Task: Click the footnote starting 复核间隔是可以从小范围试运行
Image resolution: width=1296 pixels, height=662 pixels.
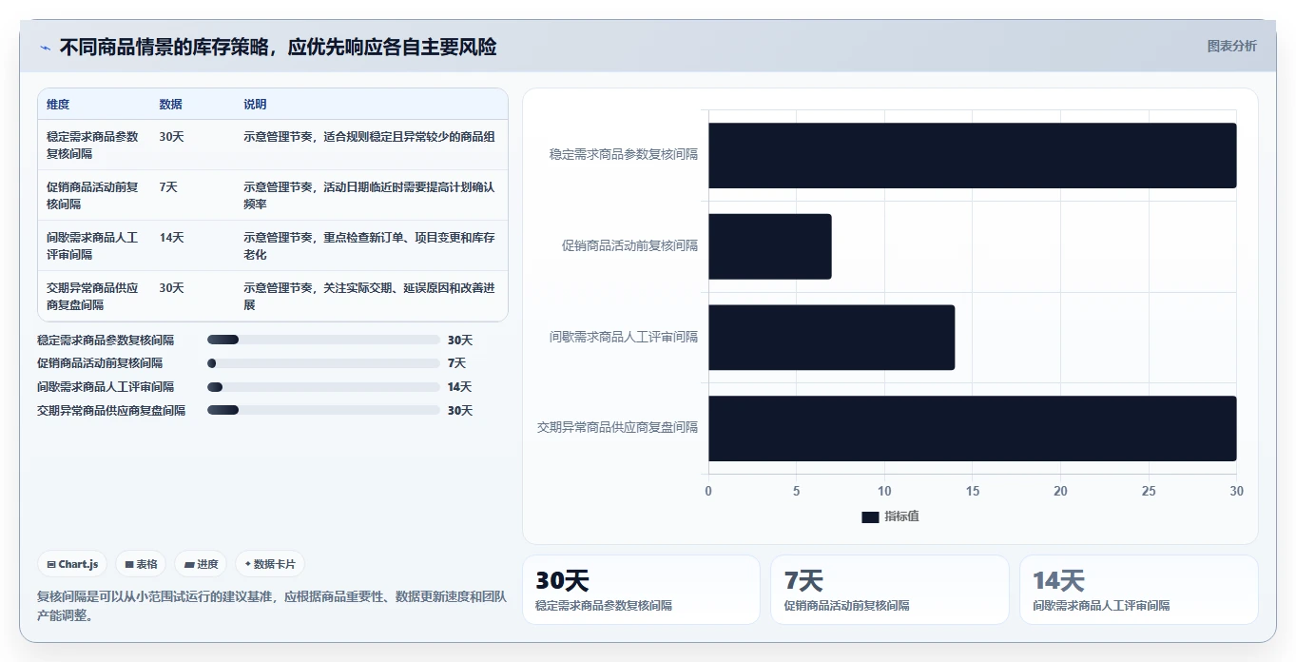Action: pyautogui.click(x=272, y=606)
